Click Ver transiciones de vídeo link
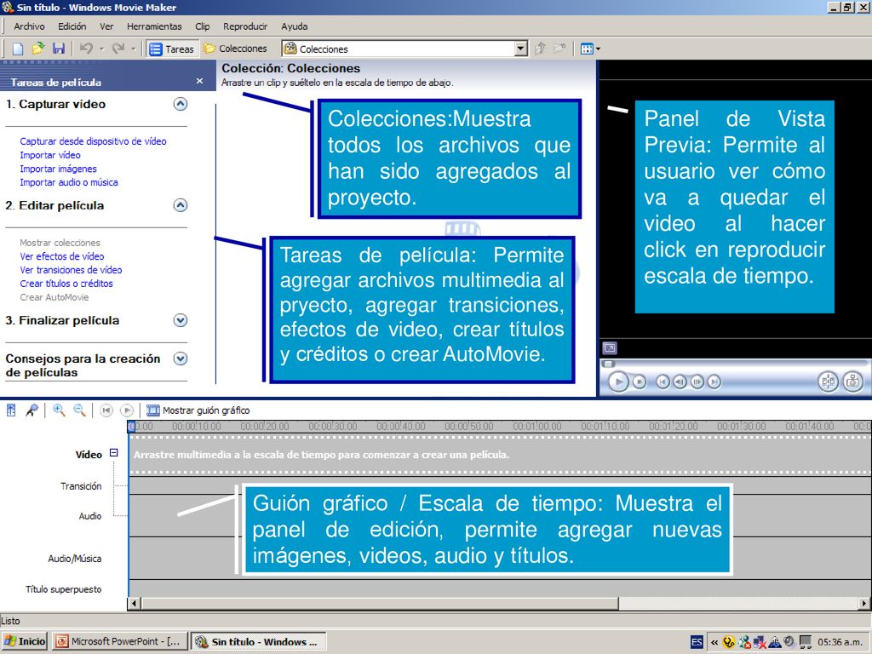The height and width of the screenshot is (654, 872). click(x=71, y=270)
